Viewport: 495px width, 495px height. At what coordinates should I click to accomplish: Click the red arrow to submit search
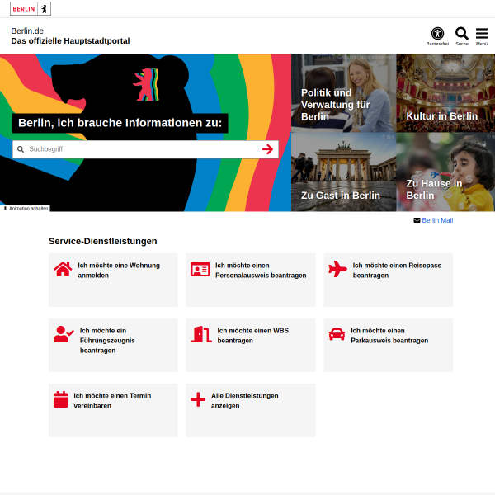click(267, 149)
